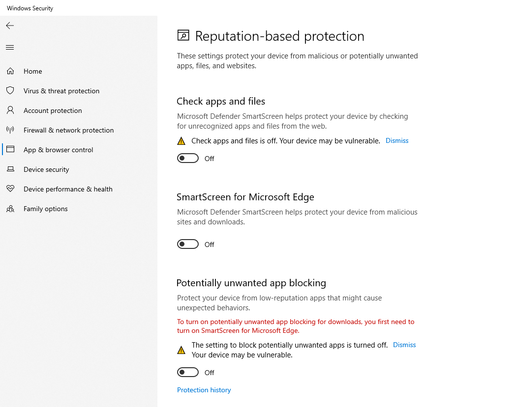Click the App & browser control window icon
This screenshot has height=407, width=517.
[x=10, y=149]
